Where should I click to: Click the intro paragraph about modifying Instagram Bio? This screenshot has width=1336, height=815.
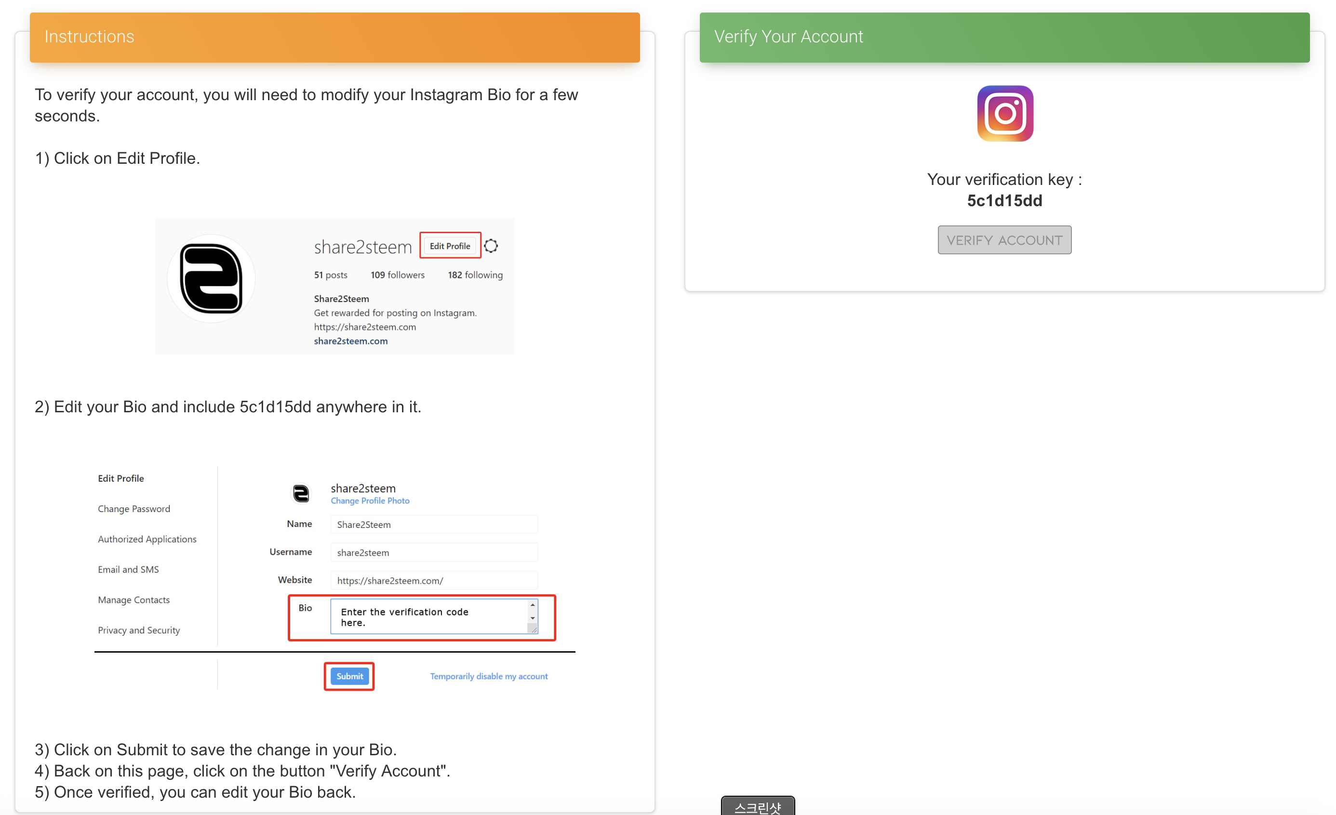coord(307,105)
